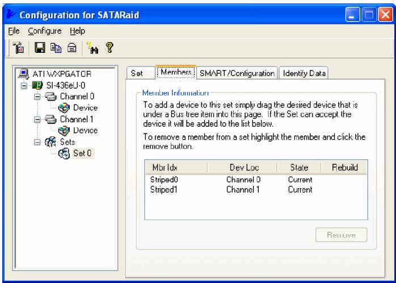Select the ATI WXPGATOR tree label
Image resolution: width=396 pixels, height=283 pixels.
tap(62, 74)
